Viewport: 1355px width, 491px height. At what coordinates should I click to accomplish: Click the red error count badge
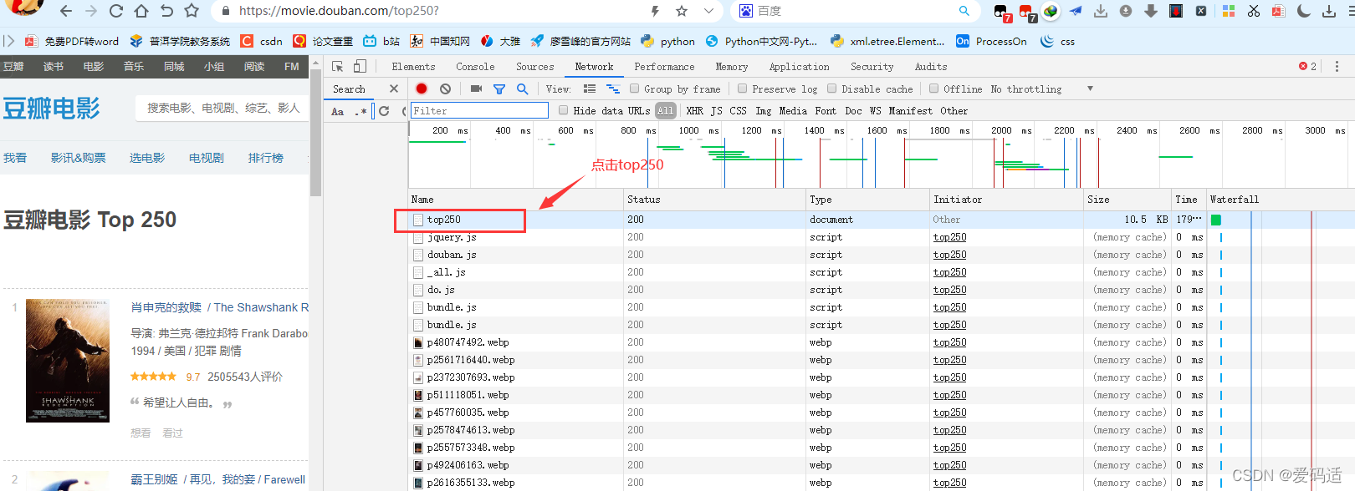pos(1307,66)
